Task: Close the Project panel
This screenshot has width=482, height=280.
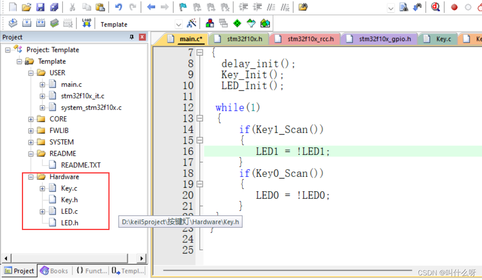Action: pos(142,37)
